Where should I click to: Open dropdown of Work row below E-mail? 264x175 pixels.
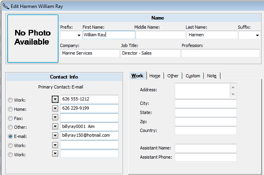(x=55, y=145)
